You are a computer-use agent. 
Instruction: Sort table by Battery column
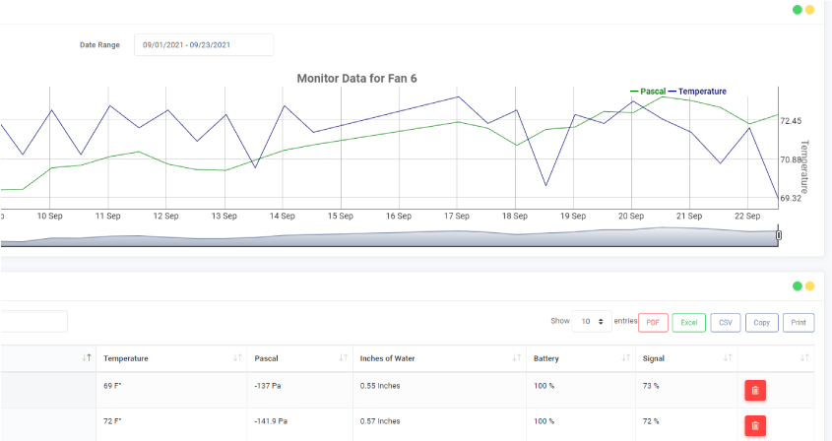pos(579,358)
